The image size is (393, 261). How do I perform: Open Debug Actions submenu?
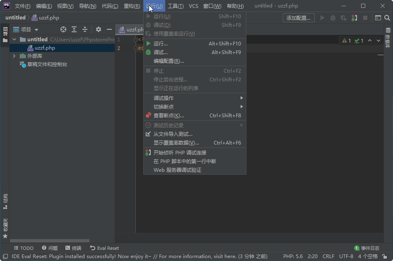click(x=195, y=98)
